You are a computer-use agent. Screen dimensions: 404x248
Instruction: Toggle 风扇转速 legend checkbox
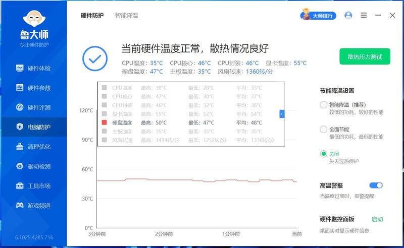[105, 140]
